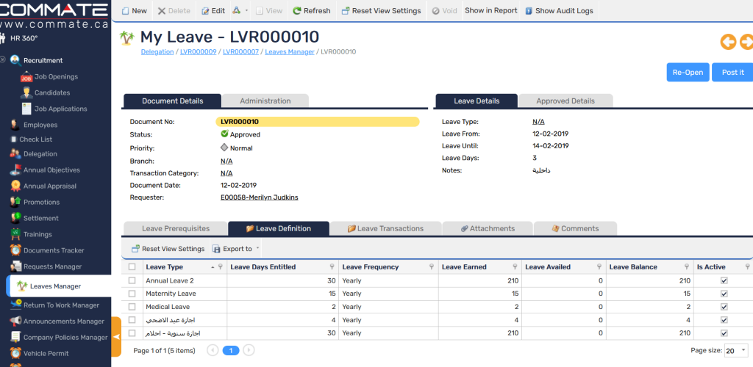Screen dimensions: 753x367
Task: Click the Refresh toolbar button
Action: pyautogui.click(x=312, y=11)
